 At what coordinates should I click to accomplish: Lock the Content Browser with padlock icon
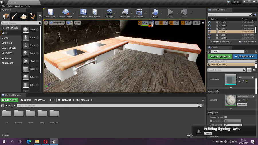(x=203, y=100)
